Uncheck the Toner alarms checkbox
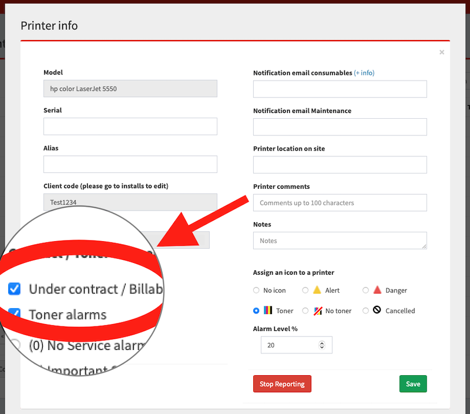 point(15,314)
